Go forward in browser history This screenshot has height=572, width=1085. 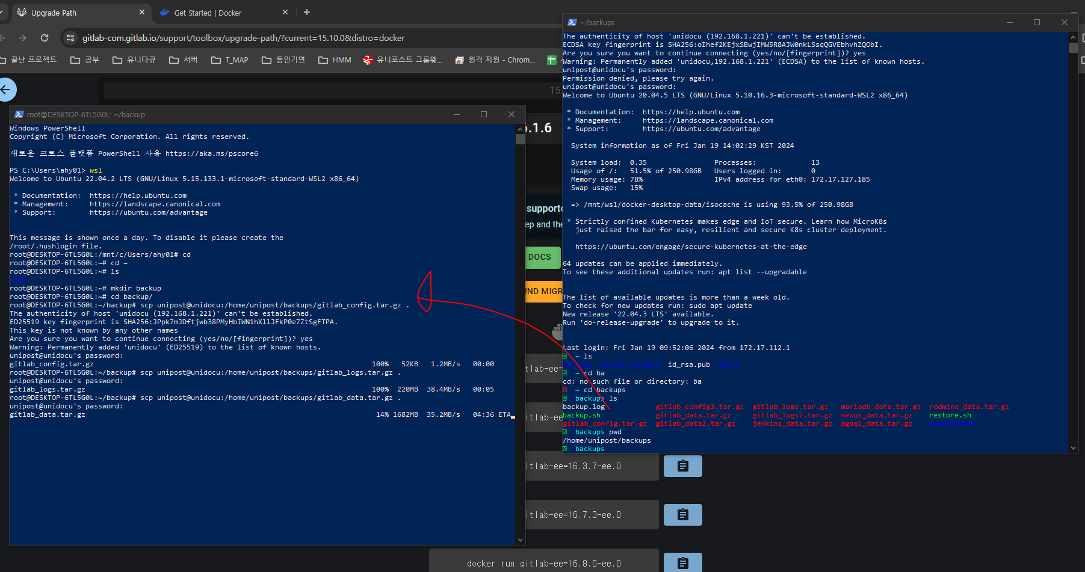[23, 38]
